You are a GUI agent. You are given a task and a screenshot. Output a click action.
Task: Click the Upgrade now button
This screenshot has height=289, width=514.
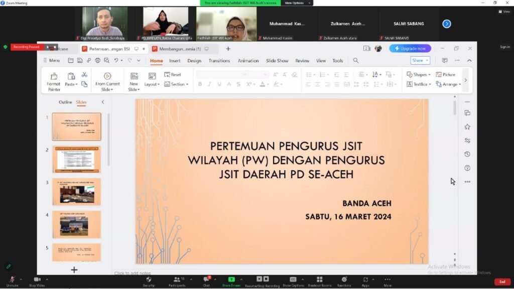tap(410, 49)
